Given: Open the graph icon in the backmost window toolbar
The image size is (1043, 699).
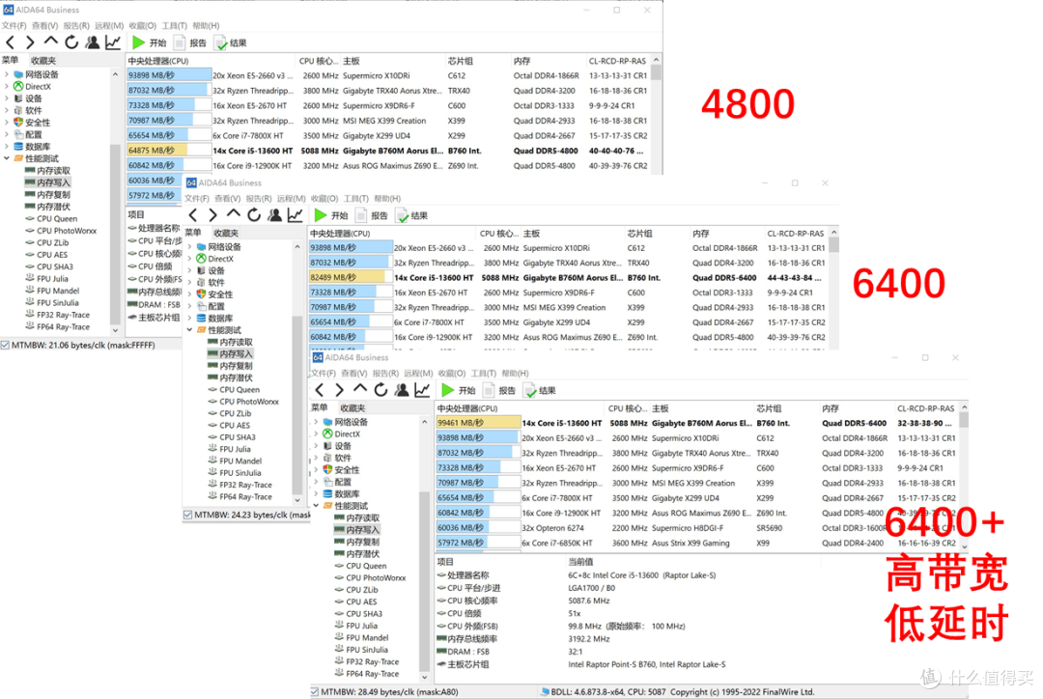Looking at the screenshot, I should coord(113,42).
